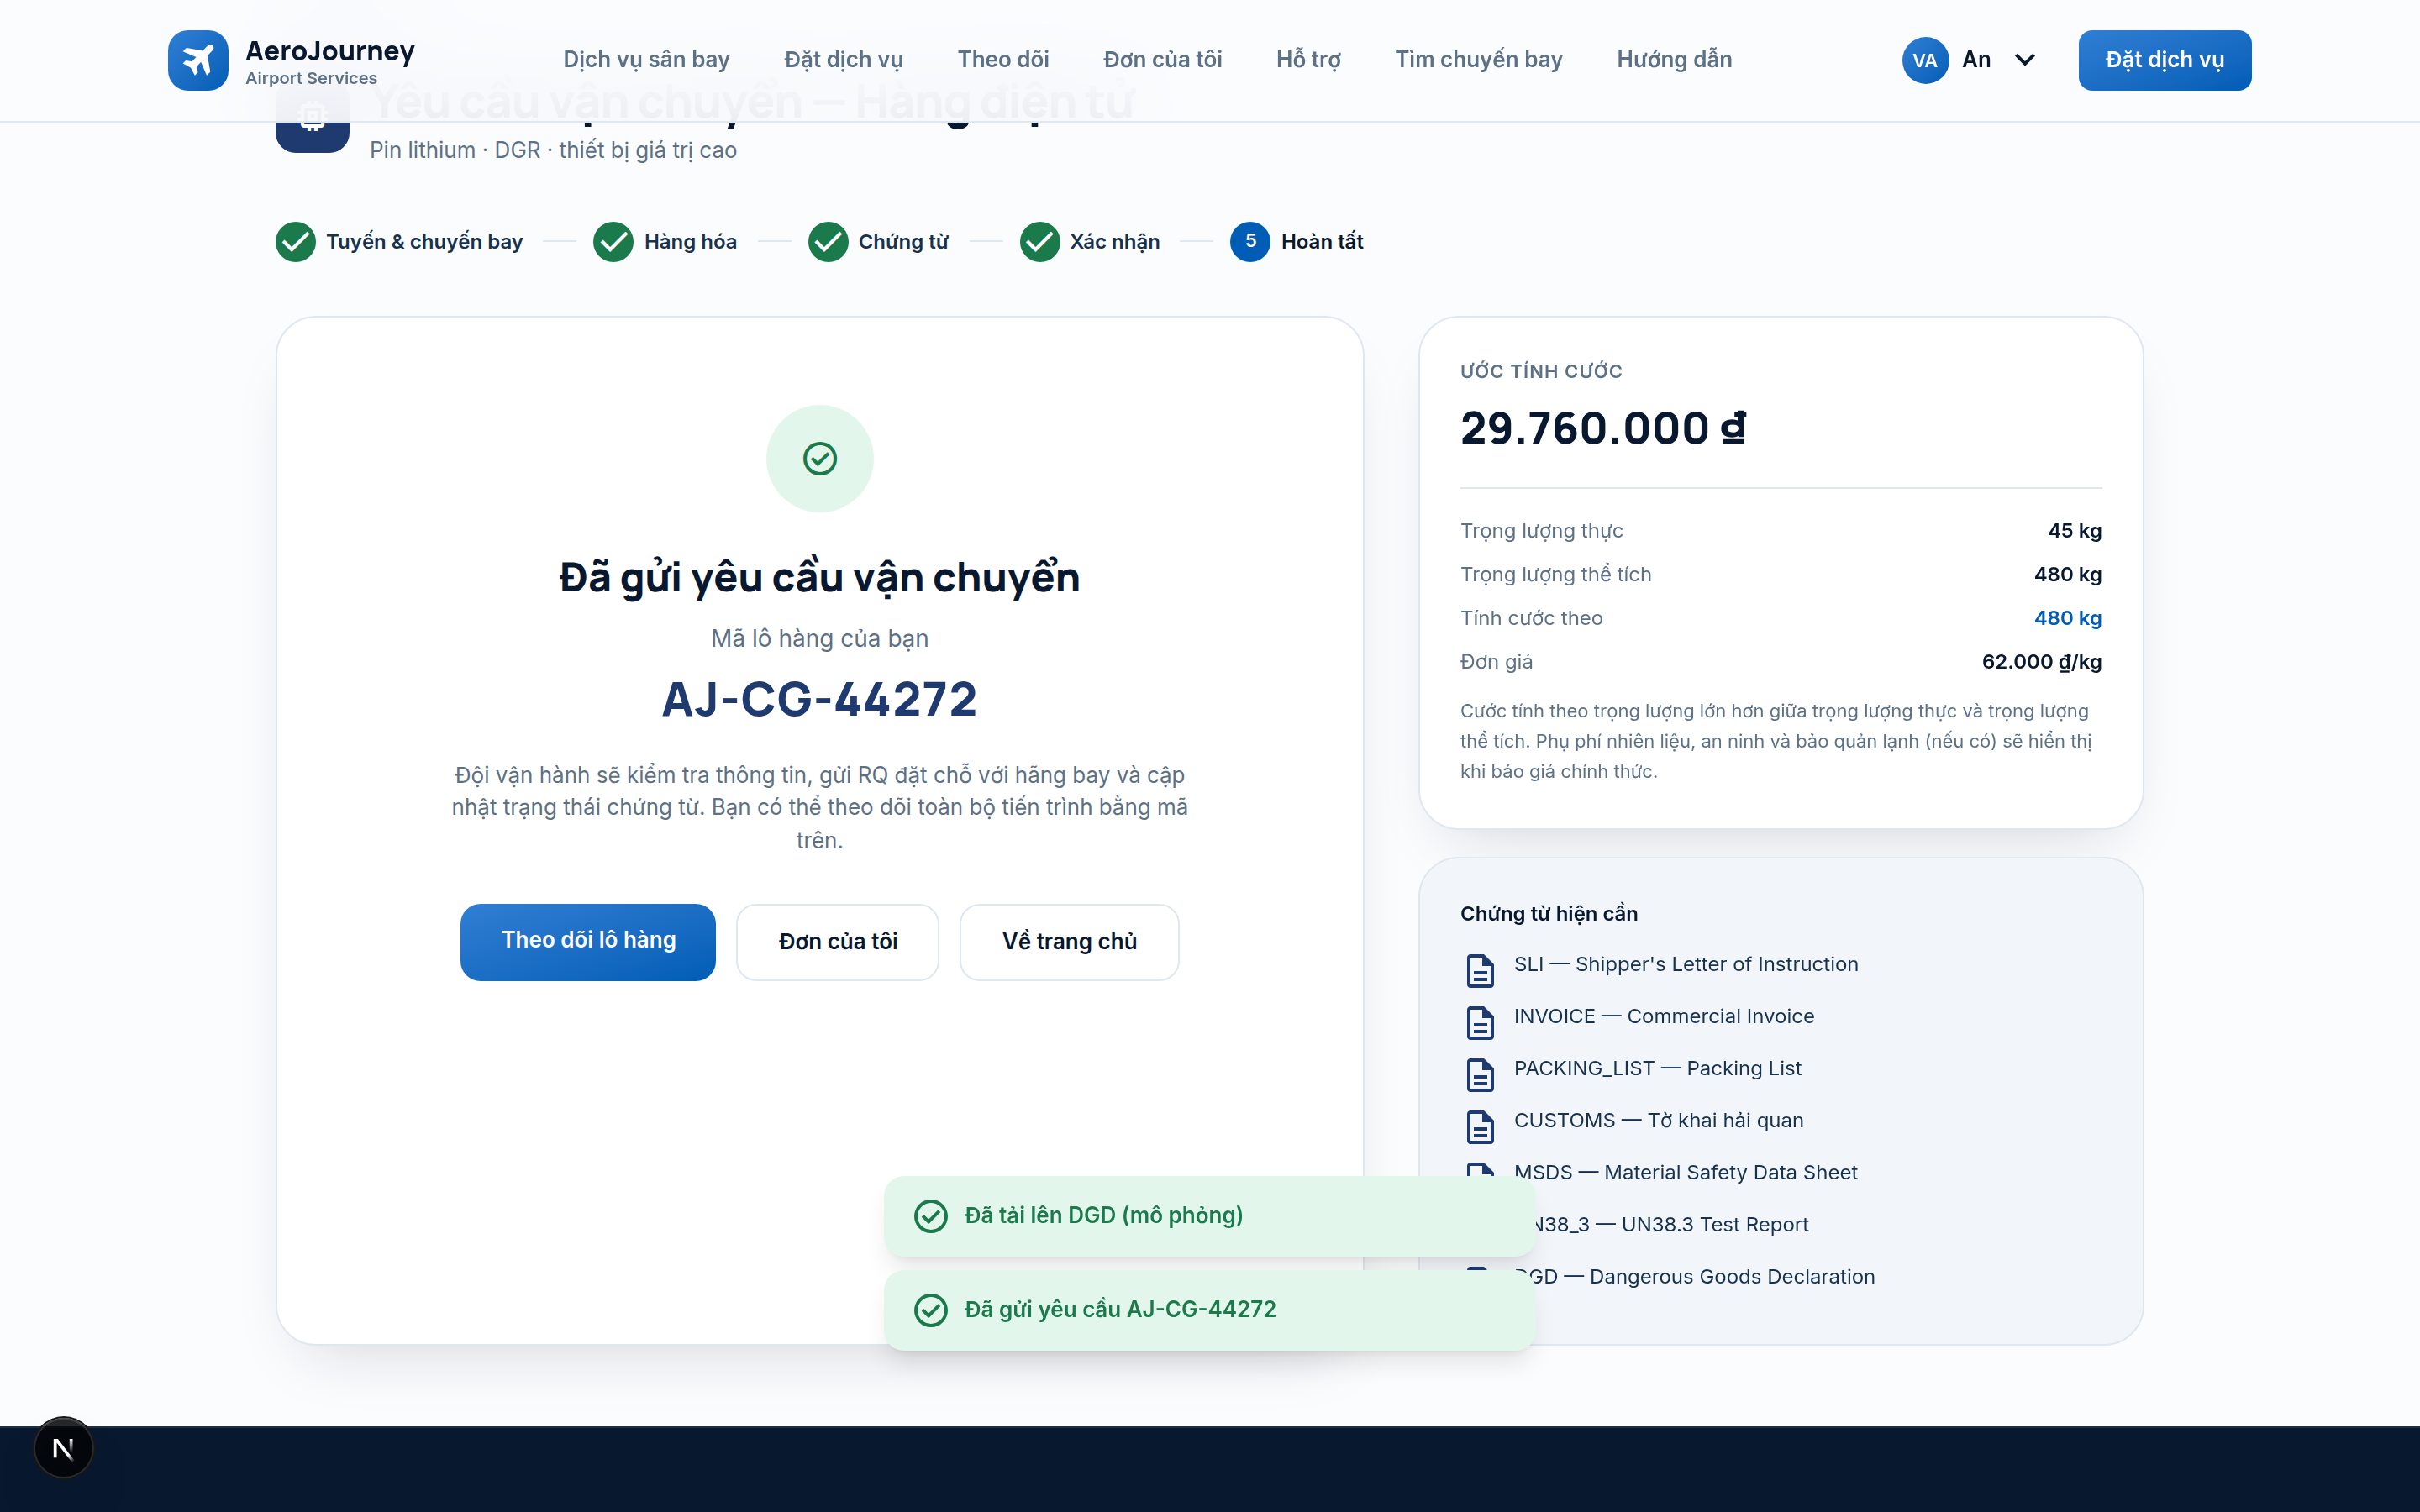2420x1512 pixels.
Task: Click the Tính cước theo 480 kg value
Action: (x=2067, y=618)
